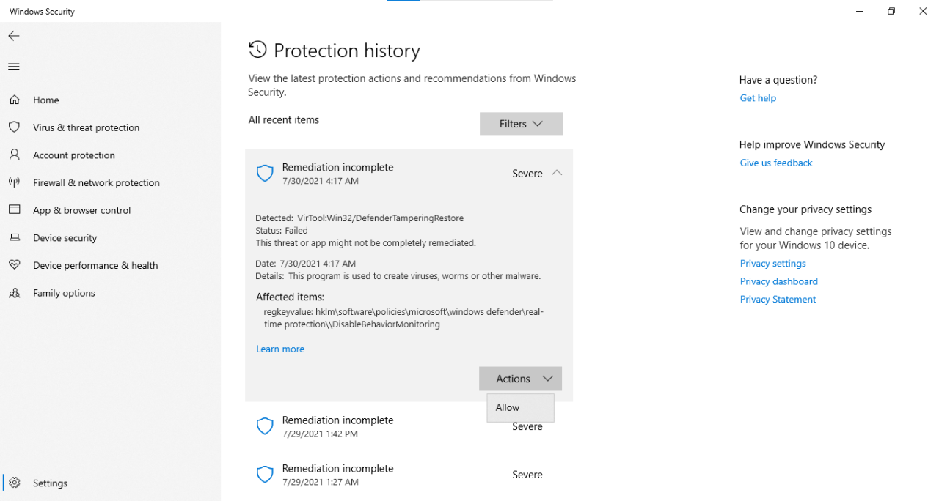Click the Device security laptop icon
The height and width of the screenshot is (501, 939).
pyautogui.click(x=15, y=238)
